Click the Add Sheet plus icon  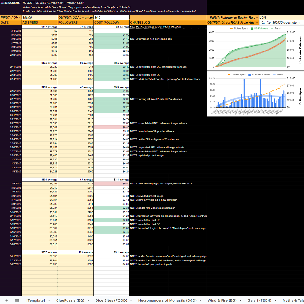(x=7, y=300)
